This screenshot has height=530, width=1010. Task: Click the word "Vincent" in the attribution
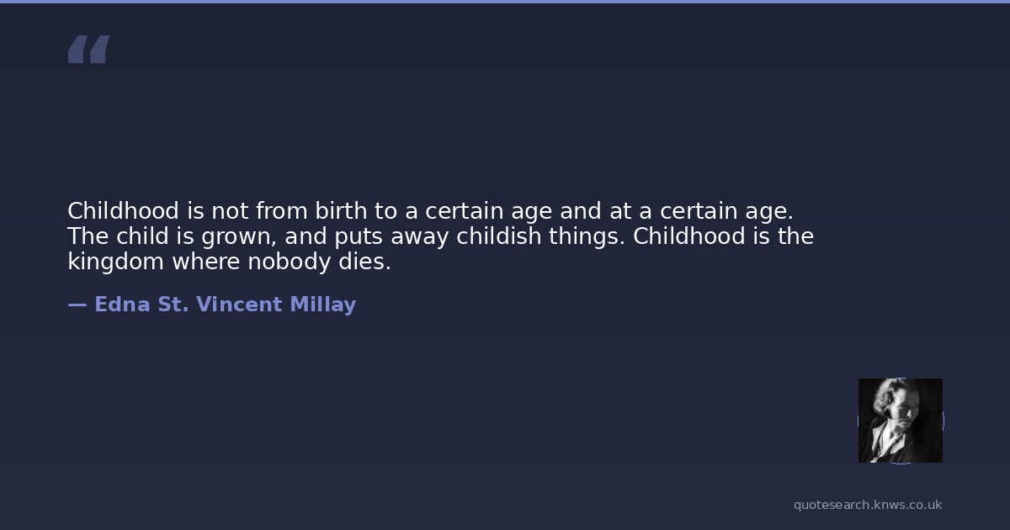239,305
